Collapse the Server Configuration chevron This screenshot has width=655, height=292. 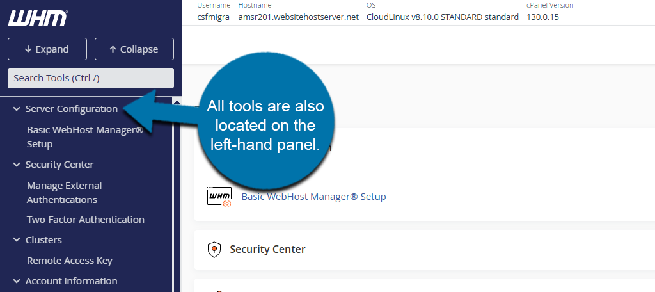pos(17,109)
